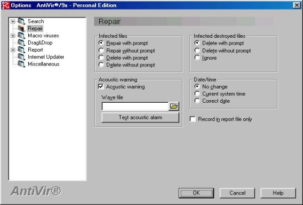Close the Options dialog window
The image size is (303, 205).
(x=297, y=5)
